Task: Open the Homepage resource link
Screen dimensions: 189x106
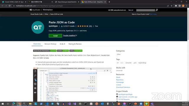Action: (120, 82)
